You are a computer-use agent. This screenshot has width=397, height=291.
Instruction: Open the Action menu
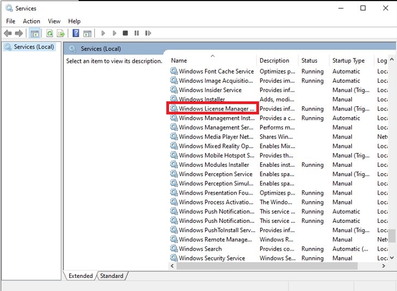click(x=32, y=21)
